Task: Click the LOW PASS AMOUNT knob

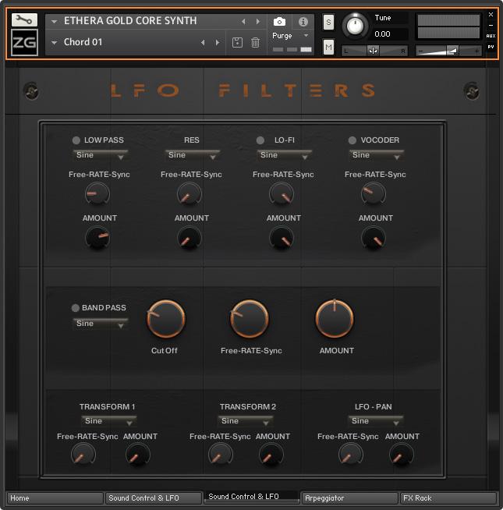Action: pyautogui.click(x=97, y=238)
